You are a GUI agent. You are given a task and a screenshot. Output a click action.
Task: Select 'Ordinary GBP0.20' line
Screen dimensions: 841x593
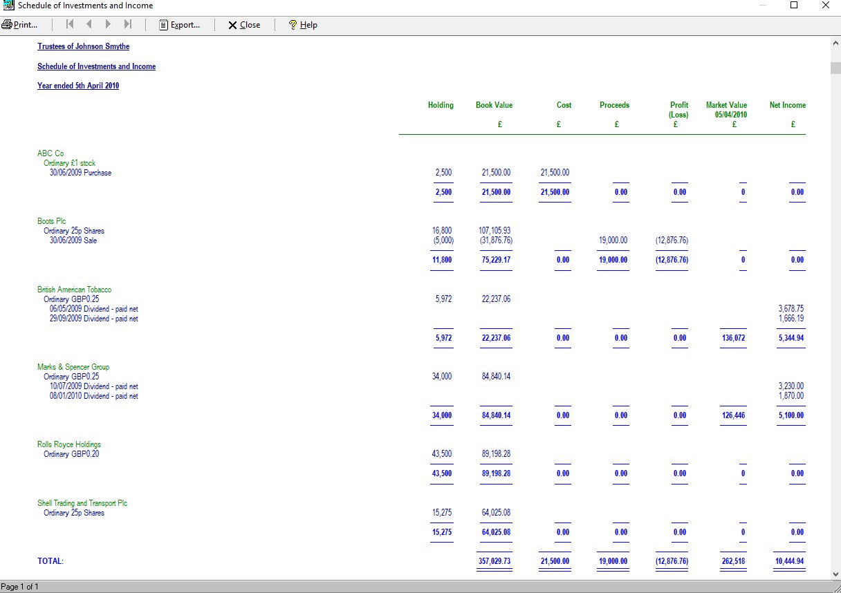71,454
